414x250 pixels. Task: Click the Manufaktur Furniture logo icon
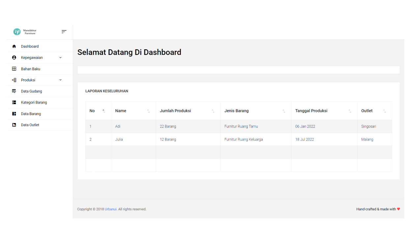[17, 32]
